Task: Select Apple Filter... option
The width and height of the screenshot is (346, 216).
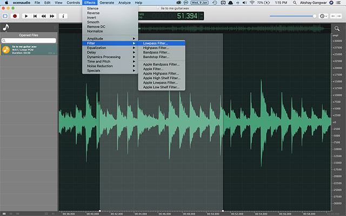Action: pos(162,69)
